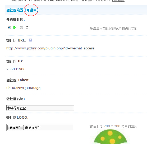Click the 微社区LOGO label
The width and height of the screenshot is (147, 144).
point(17,118)
